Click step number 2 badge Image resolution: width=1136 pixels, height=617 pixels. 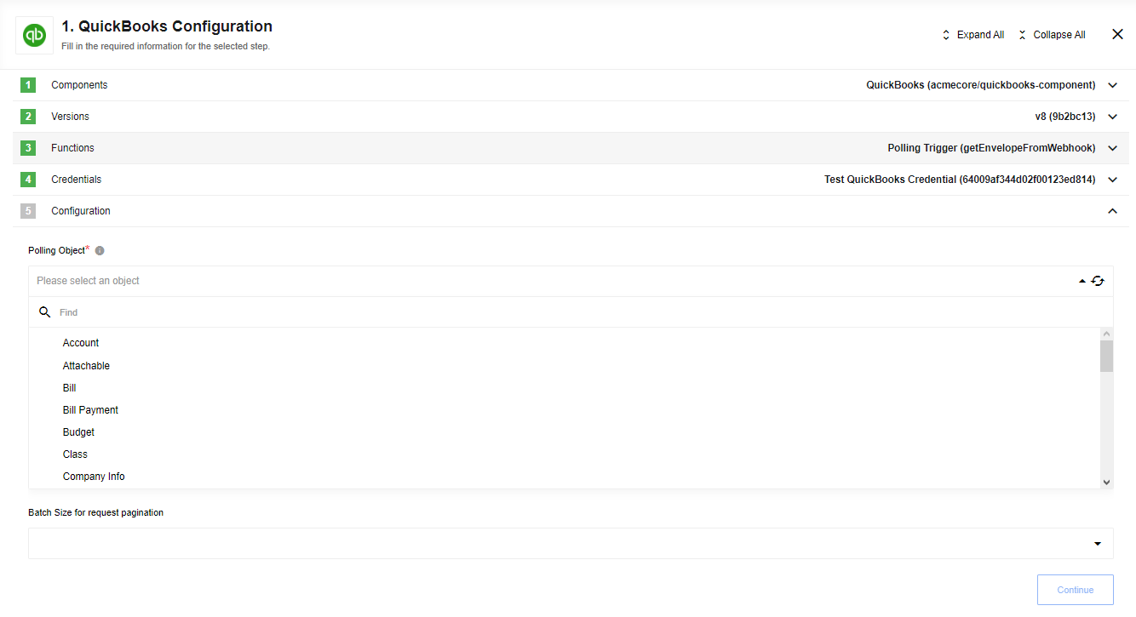click(x=28, y=117)
